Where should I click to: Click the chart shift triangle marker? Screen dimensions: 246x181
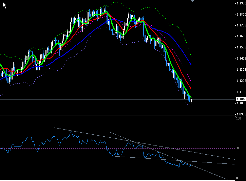pyautogui.click(x=193, y=1)
